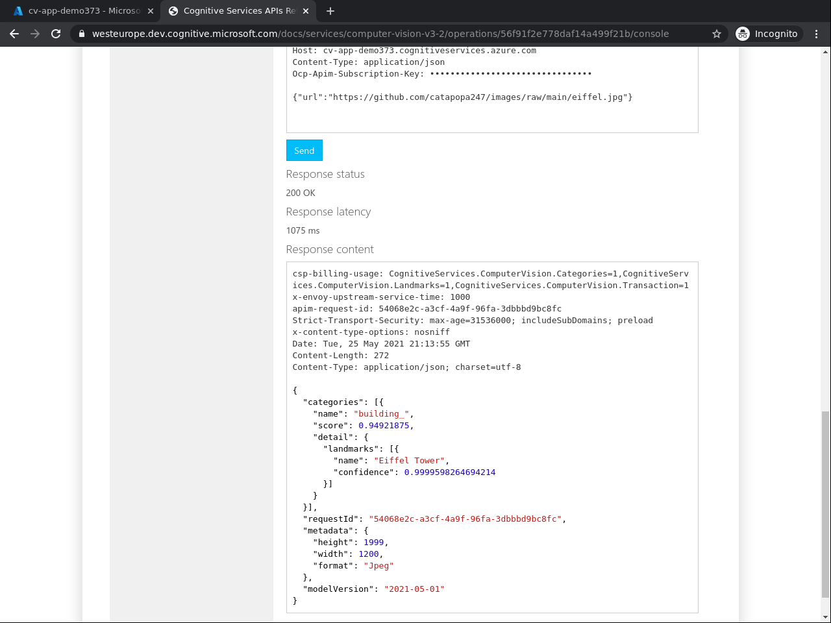This screenshot has width=831, height=623.
Task: Click the Date header in the response
Action: click(381, 344)
